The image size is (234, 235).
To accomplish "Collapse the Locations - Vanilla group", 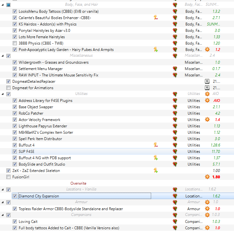I will coord(3,189).
